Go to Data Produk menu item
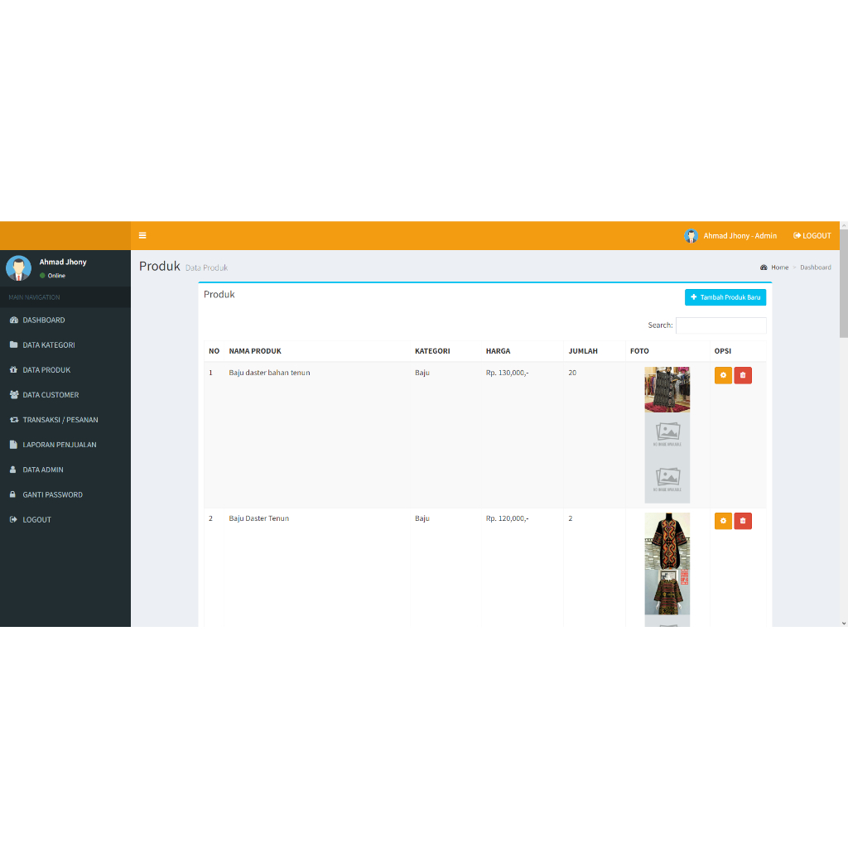 point(46,369)
